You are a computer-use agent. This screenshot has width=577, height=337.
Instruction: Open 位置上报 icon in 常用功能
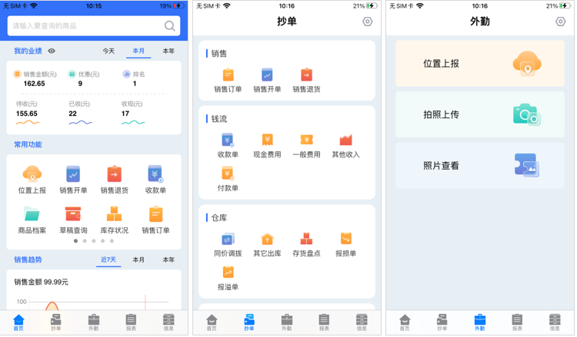[x=32, y=174]
